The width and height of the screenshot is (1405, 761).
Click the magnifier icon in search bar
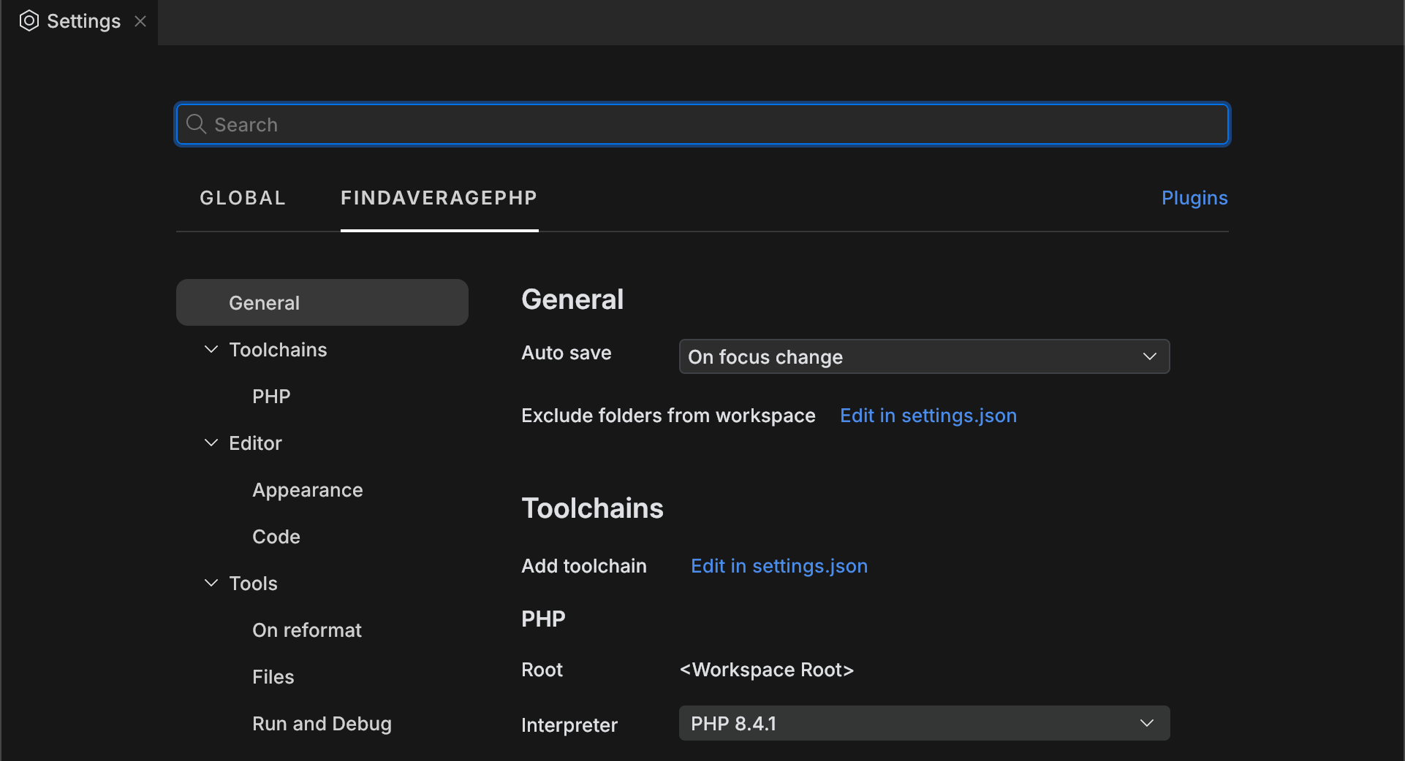pos(196,124)
